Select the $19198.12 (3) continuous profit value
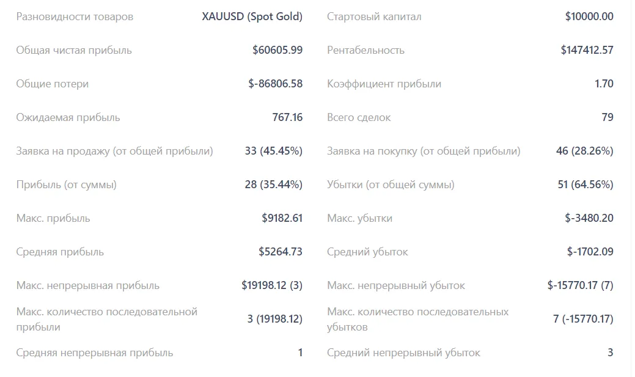The height and width of the screenshot is (377, 635). 272,285
